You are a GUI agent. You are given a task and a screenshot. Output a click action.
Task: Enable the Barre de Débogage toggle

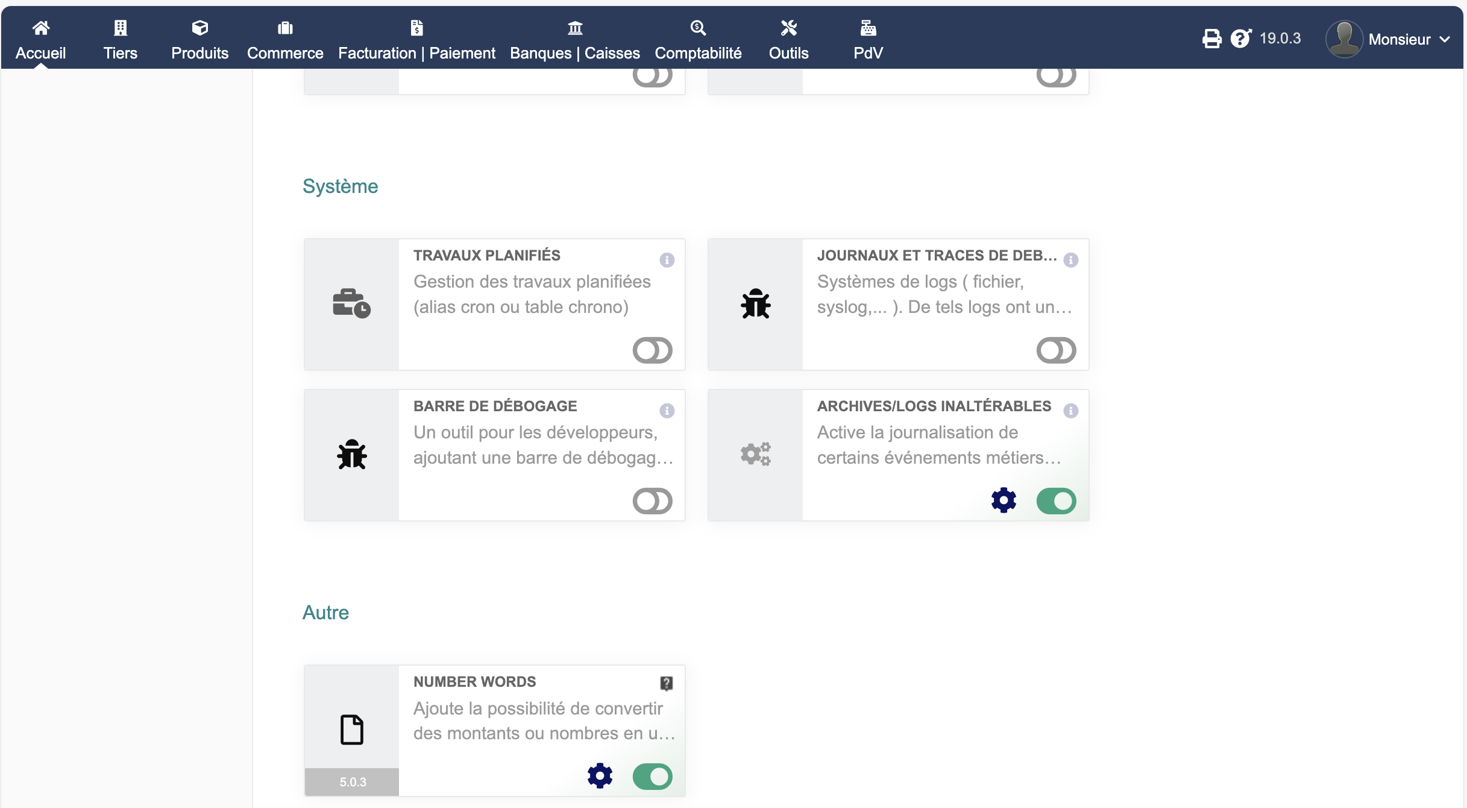652,501
